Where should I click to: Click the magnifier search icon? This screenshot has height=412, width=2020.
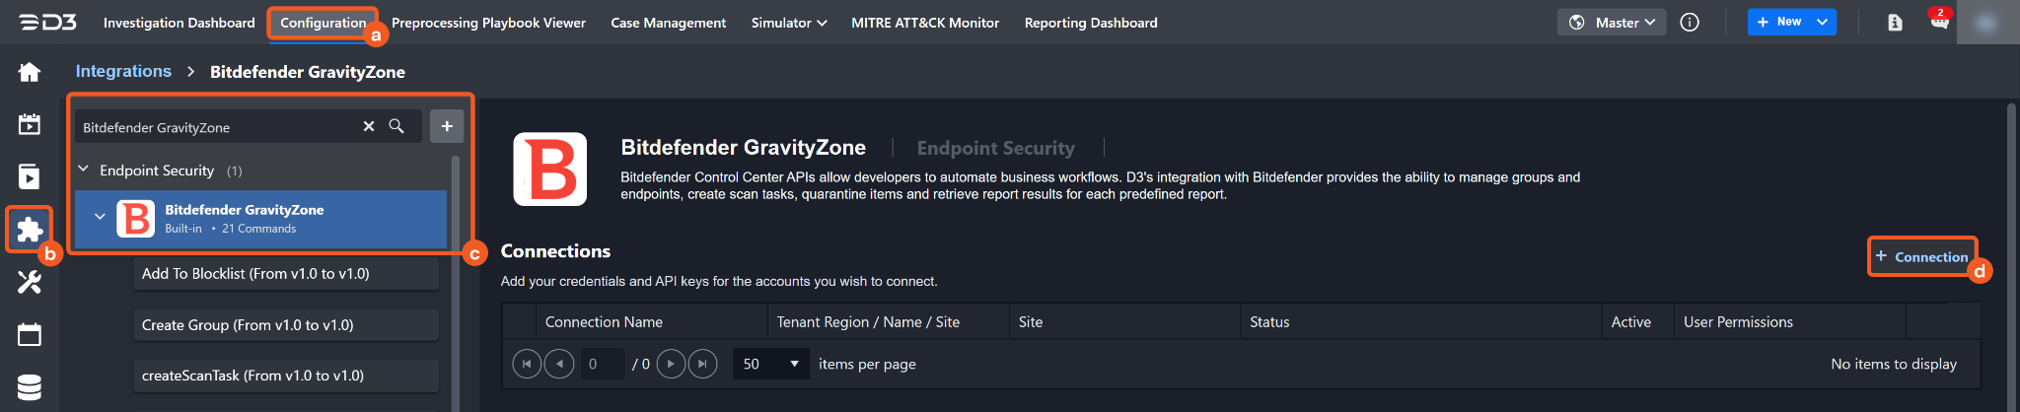397,126
